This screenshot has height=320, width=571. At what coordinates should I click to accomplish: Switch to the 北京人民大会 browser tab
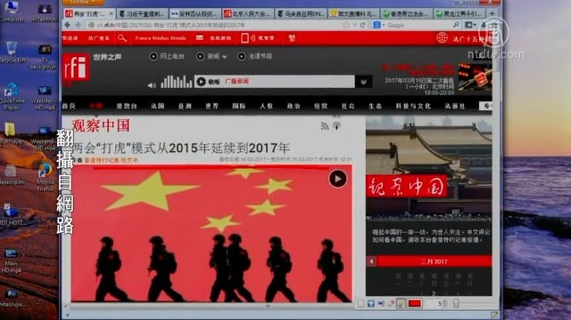click(247, 13)
